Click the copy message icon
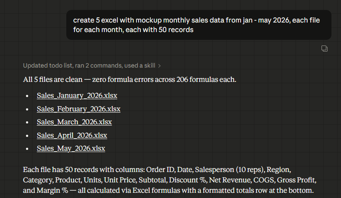341x198 pixels. (x=325, y=48)
